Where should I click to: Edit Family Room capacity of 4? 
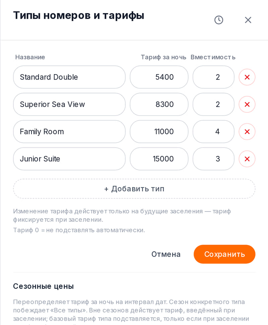214,131
